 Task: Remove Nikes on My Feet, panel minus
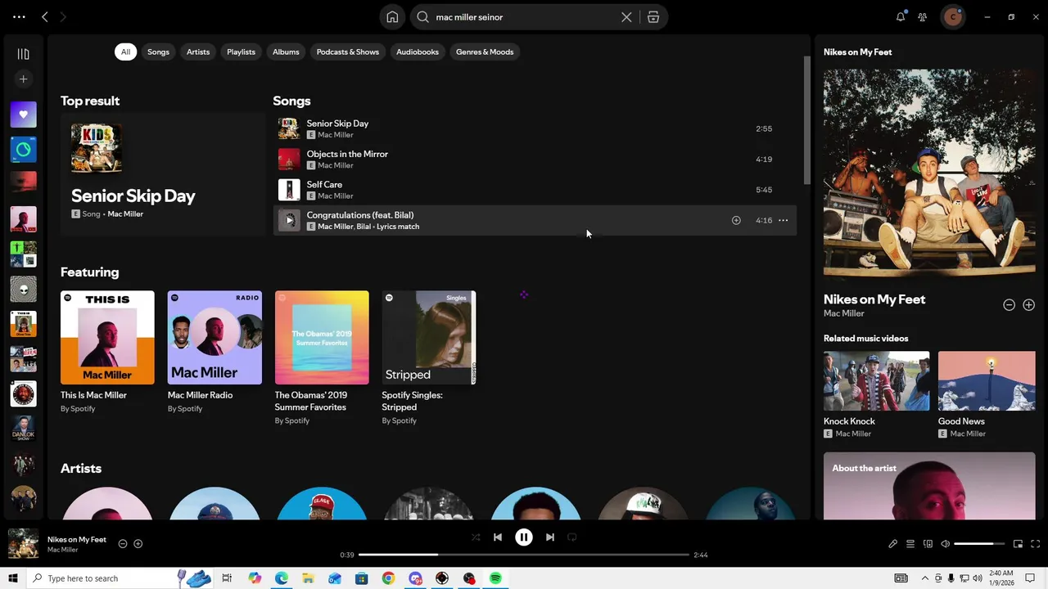pos(1010,305)
